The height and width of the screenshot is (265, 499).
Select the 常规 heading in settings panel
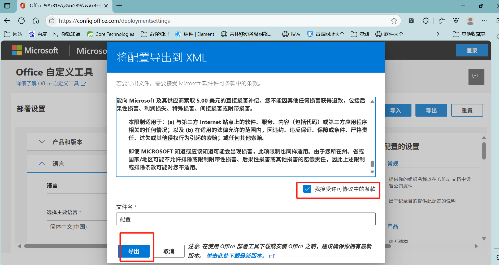pos(393,164)
